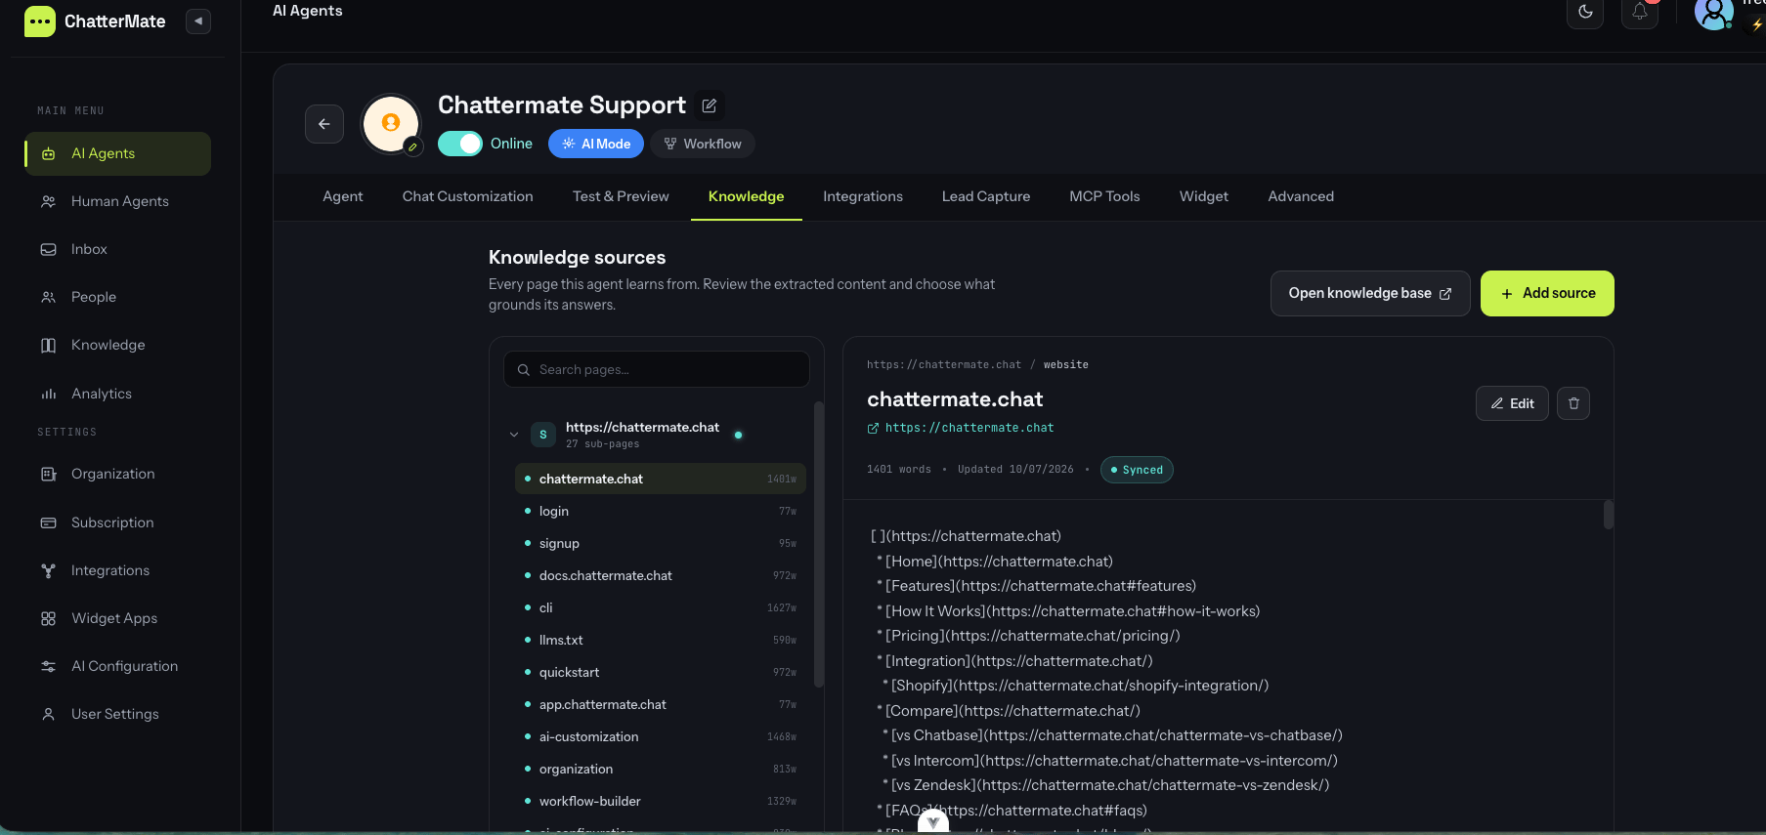Select the login page
This screenshot has height=835, width=1766.
pos(660,511)
